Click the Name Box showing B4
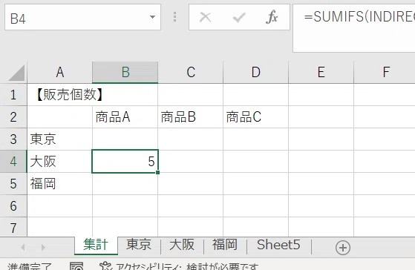 pos(82,17)
